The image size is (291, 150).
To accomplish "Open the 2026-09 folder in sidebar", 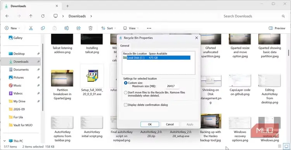I will point(21,109).
